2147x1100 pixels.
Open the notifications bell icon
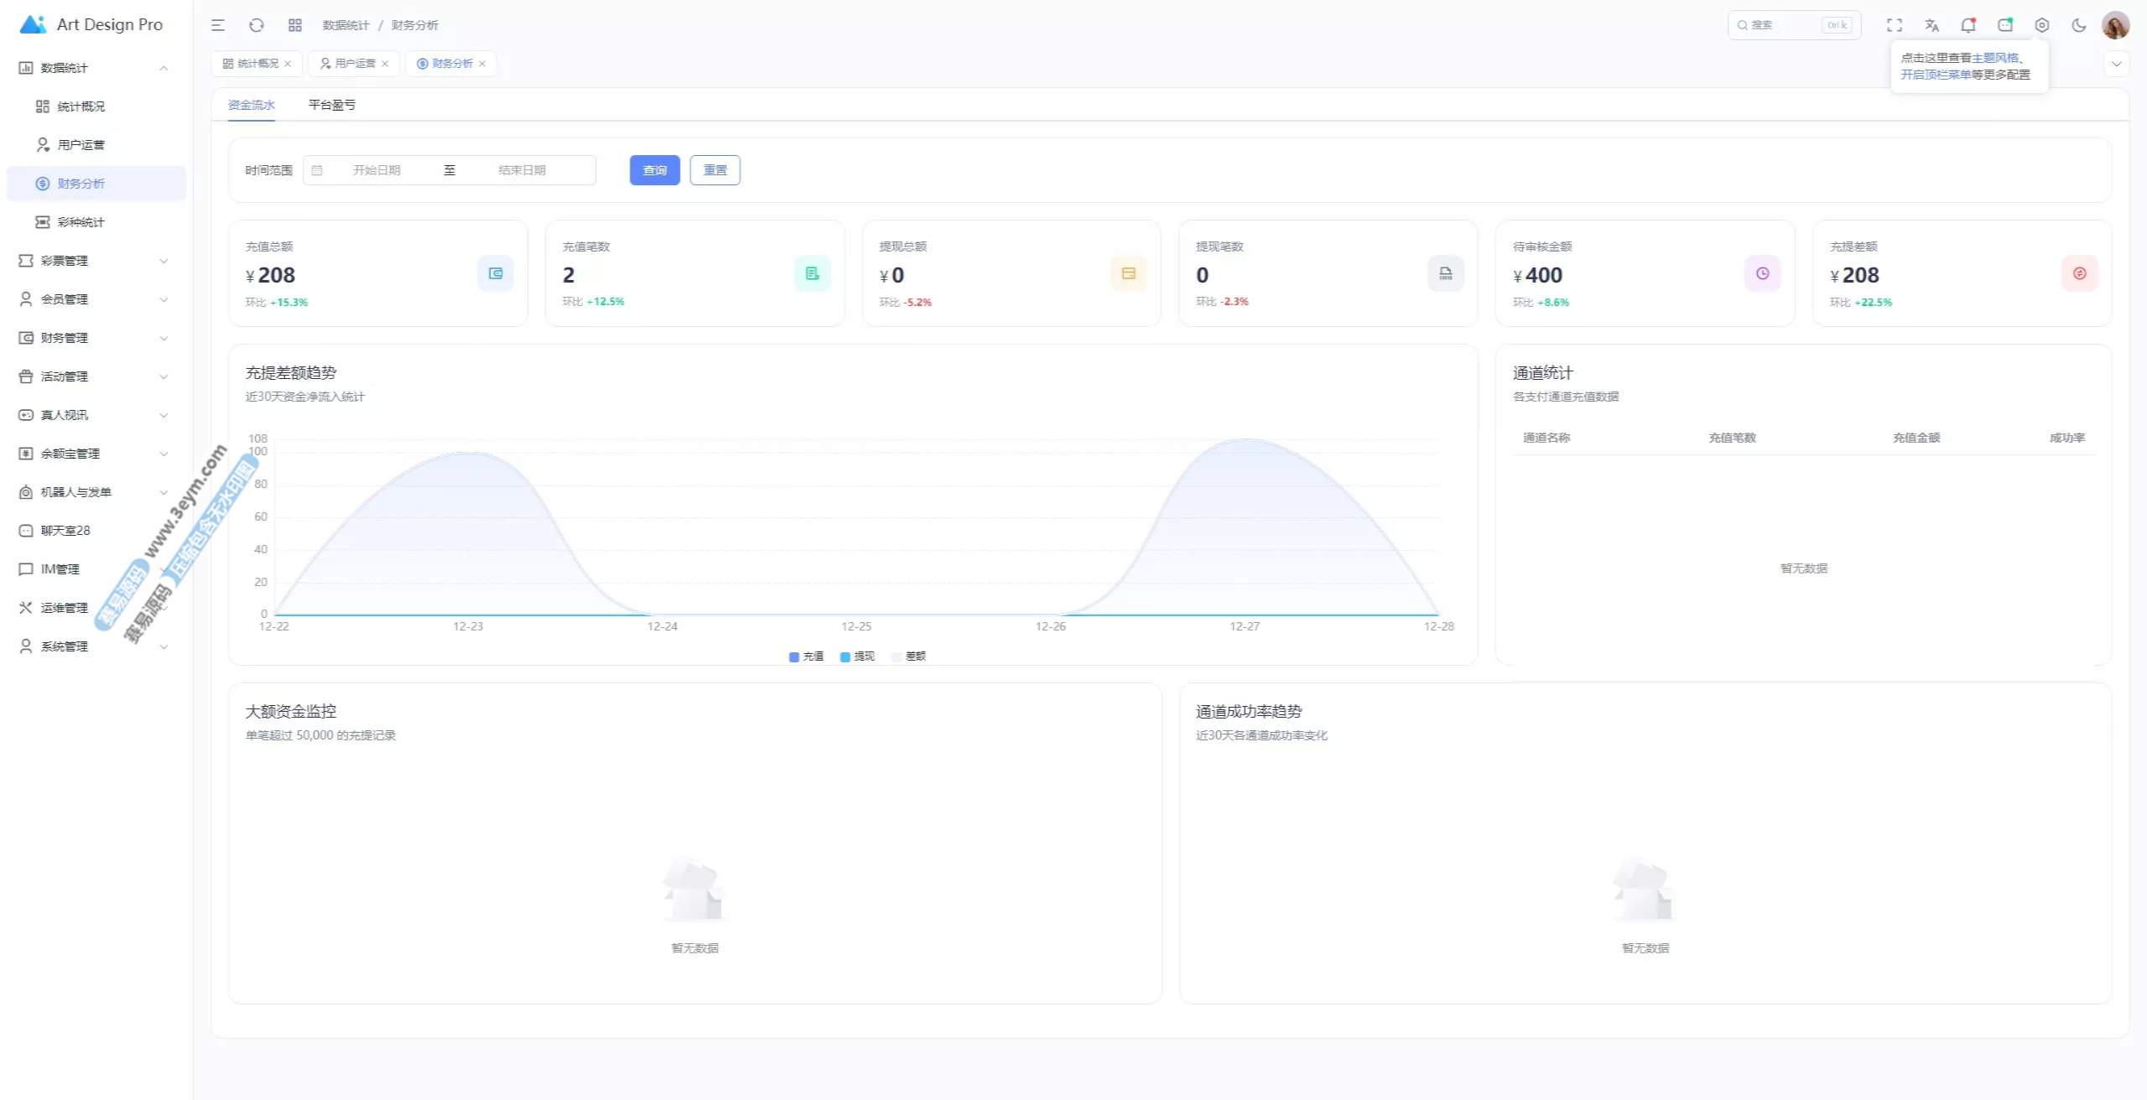coord(1968,25)
